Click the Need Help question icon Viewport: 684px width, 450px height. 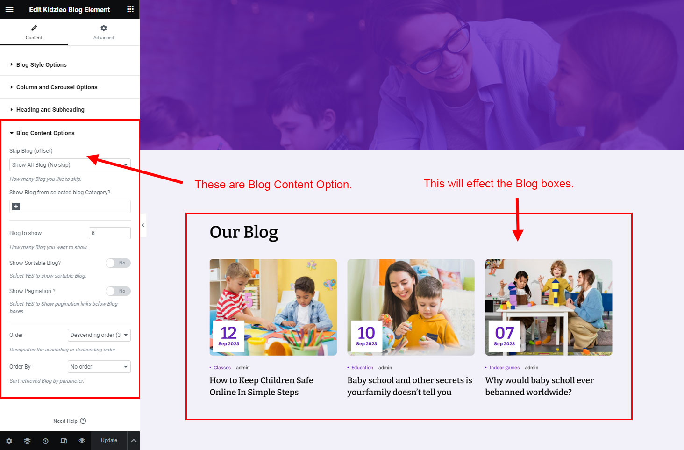coord(83,421)
